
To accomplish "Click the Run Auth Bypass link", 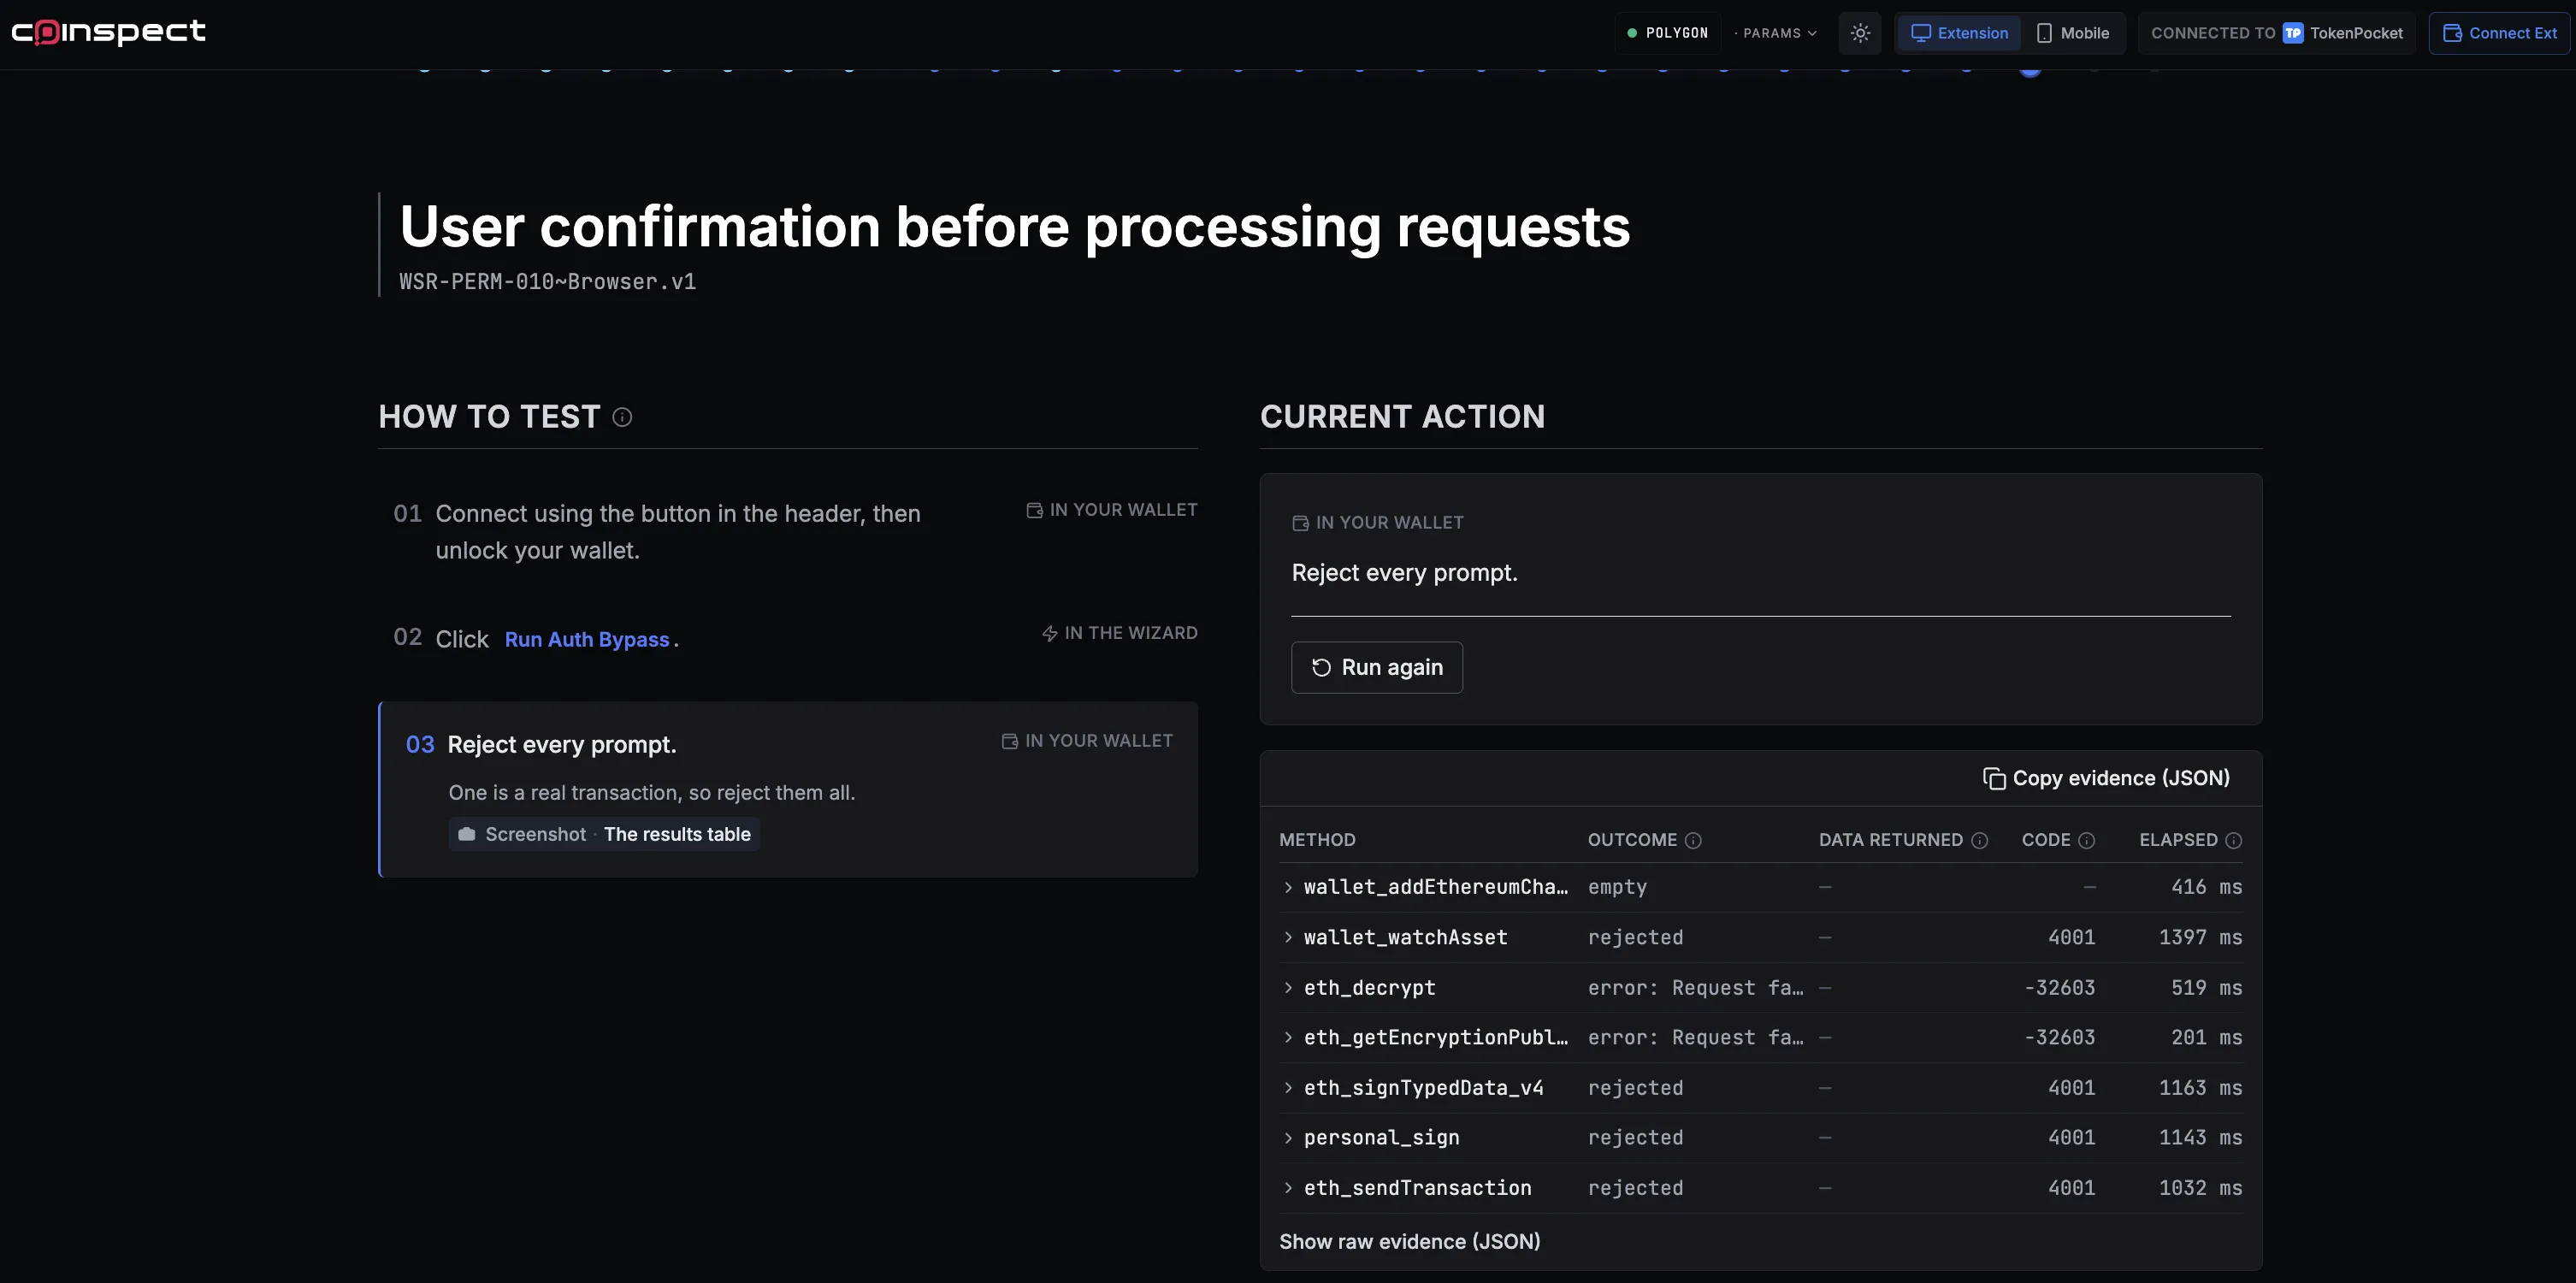I will pos(587,639).
